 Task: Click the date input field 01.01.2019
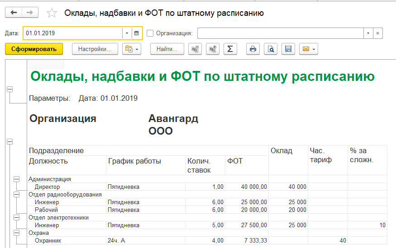pyautogui.click(x=73, y=33)
